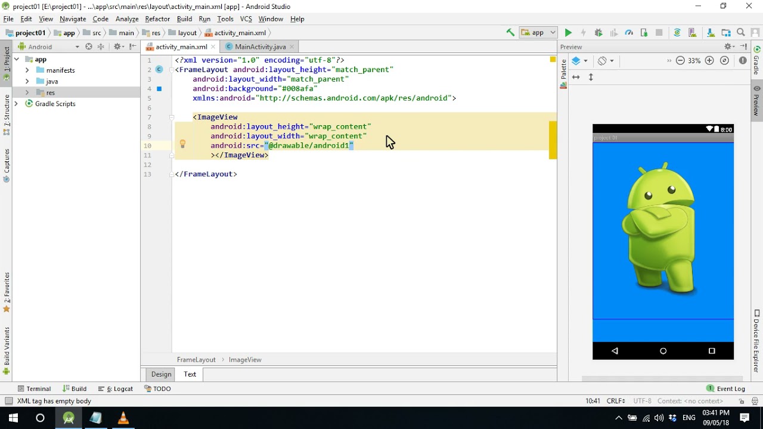Expand hidden Preview toolbar items chevron
763x429 pixels.
[x=669, y=61]
